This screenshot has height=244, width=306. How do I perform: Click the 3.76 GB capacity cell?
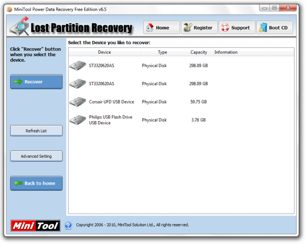click(x=198, y=120)
